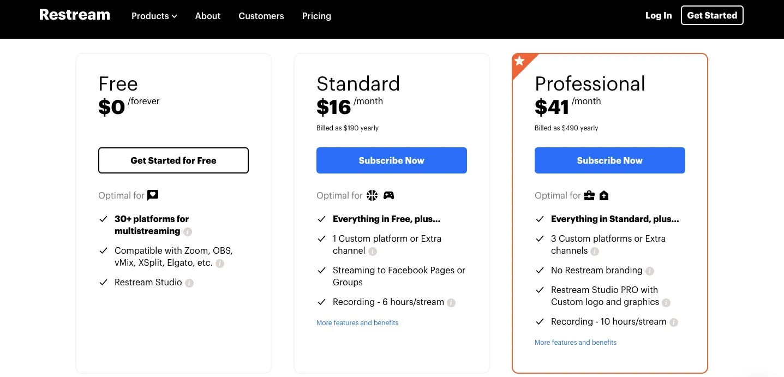
Task: Open info icon beside 30+ platforms for multistreaming
Action: pyautogui.click(x=188, y=232)
